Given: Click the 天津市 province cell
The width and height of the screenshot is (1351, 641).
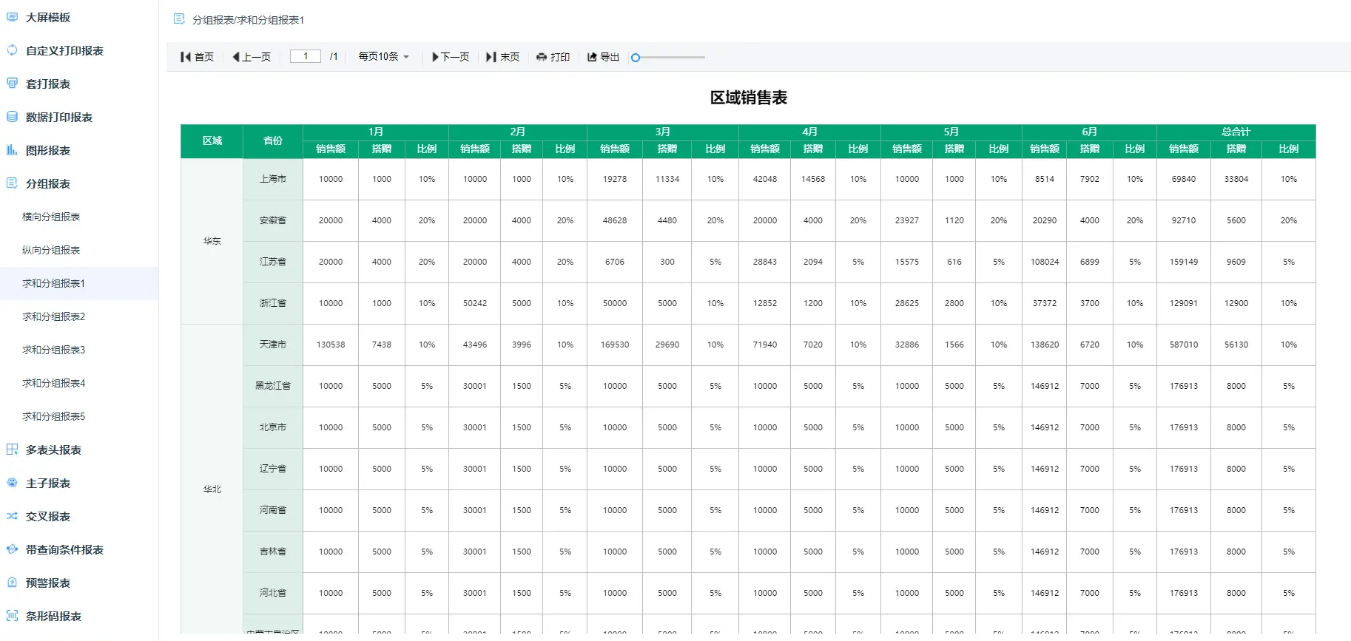Looking at the screenshot, I should pos(273,345).
